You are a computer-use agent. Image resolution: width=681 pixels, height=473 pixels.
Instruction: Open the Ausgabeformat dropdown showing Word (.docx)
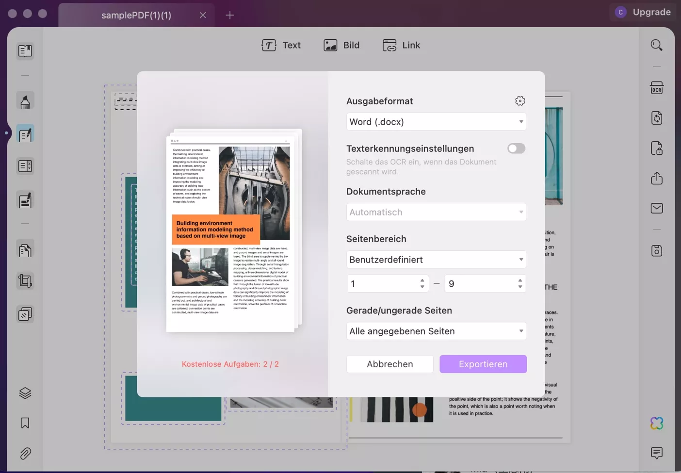pos(436,121)
